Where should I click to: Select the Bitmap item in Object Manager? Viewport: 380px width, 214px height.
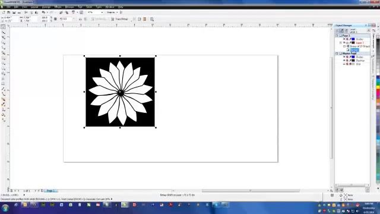pos(354,50)
